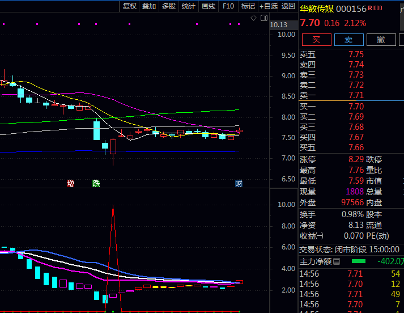Open F10 company information
The image size is (404, 313).
tap(228, 6)
